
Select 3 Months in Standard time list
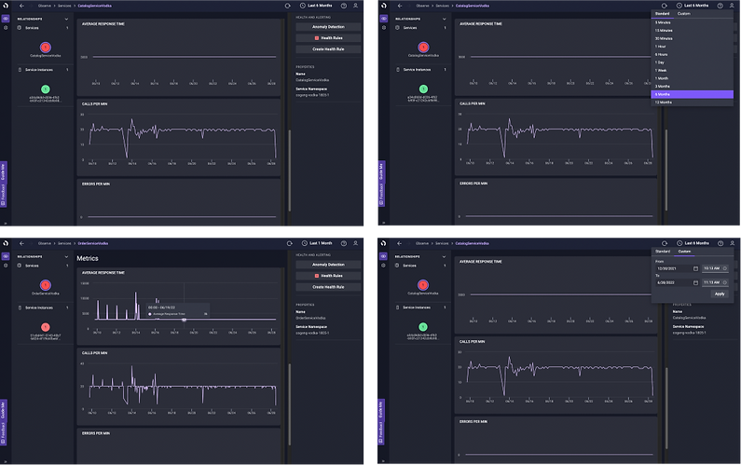(x=692, y=87)
